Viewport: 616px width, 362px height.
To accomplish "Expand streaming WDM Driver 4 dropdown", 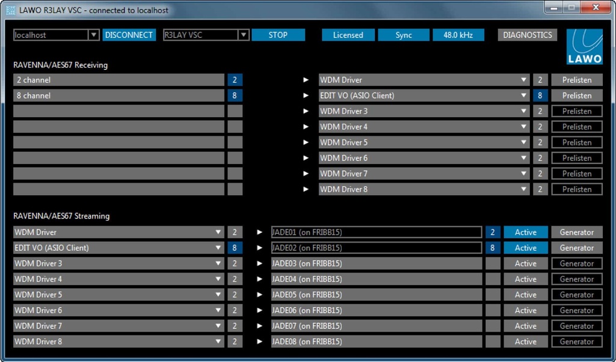I will click(x=218, y=279).
